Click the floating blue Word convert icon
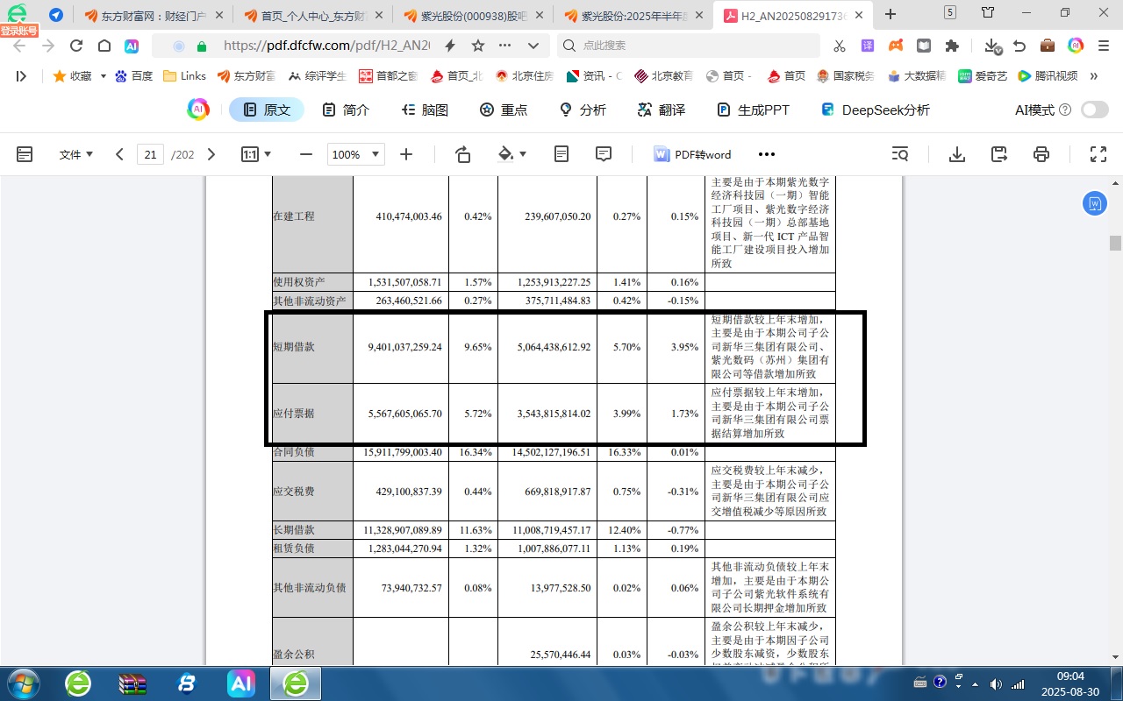Image resolution: width=1123 pixels, height=701 pixels. click(1094, 203)
